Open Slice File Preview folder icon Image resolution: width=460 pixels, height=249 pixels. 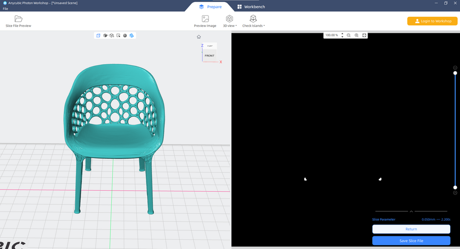[x=18, y=19]
